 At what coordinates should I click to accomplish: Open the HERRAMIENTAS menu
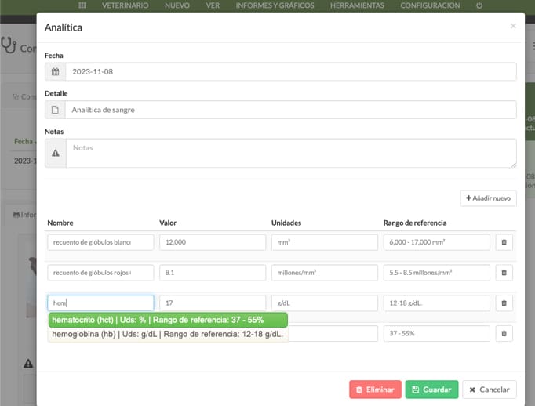[357, 5]
